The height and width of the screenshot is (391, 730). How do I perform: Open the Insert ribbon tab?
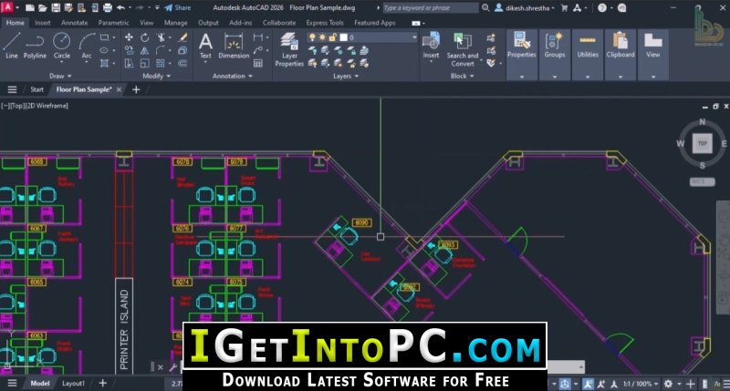coord(42,23)
